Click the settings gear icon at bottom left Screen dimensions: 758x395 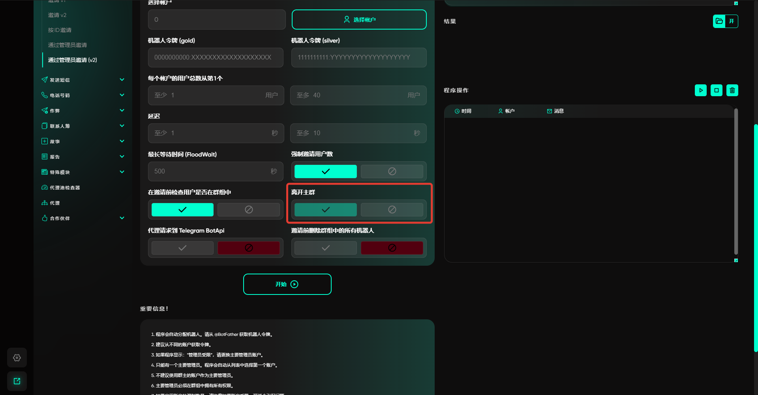click(x=17, y=358)
